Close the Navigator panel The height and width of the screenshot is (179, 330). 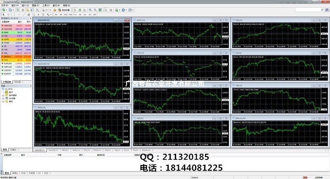(x=31, y=86)
